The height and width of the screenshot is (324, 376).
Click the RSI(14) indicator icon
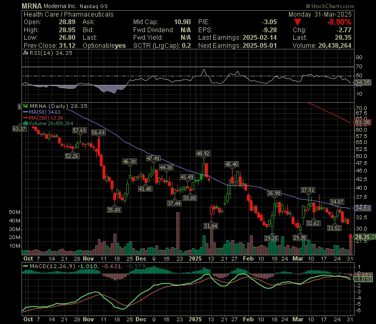point(25,53)
